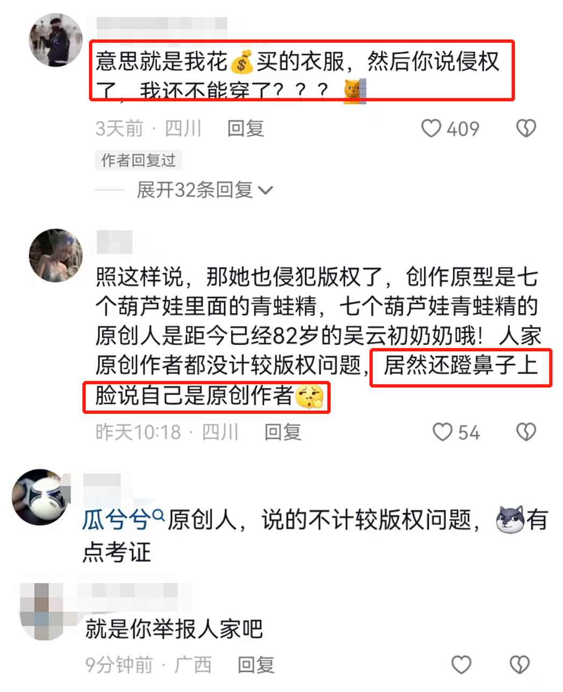Like the comment with 54 likes
This screenshot has height=692, width=563.
[443, 432]
